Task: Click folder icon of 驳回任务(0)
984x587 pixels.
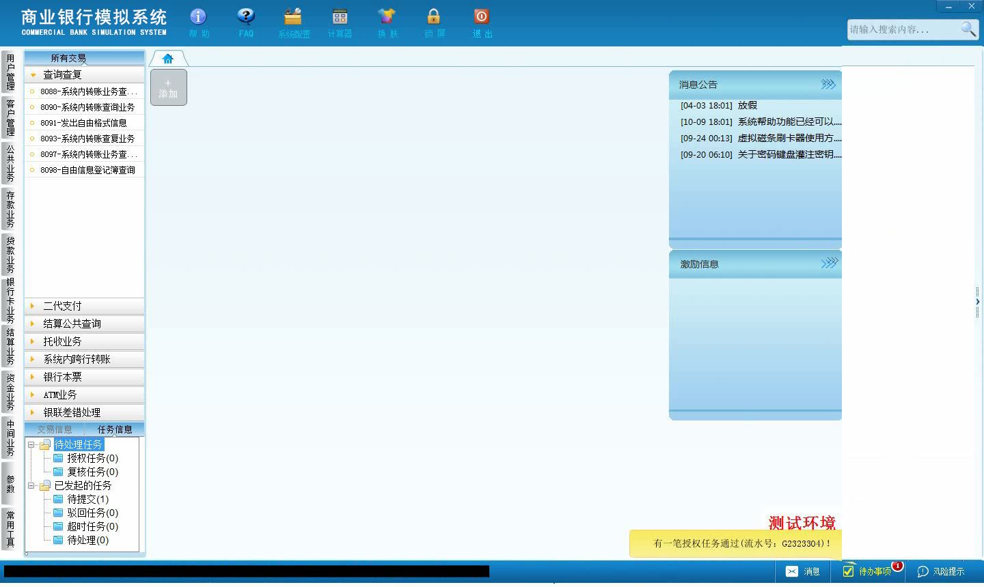Action: pyautogui.click(x=58, y=513)
